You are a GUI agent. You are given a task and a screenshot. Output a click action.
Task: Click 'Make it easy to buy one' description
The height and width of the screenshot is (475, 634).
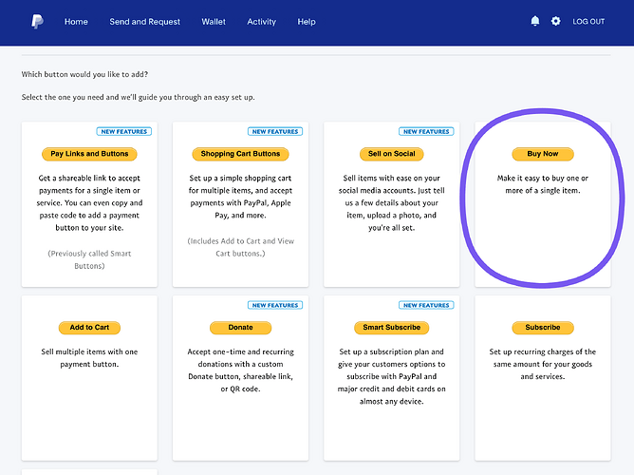tap(543, 184)
